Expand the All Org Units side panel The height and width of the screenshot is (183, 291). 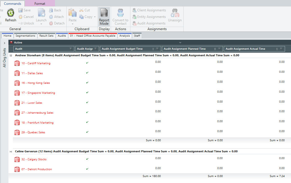(5, 43)
